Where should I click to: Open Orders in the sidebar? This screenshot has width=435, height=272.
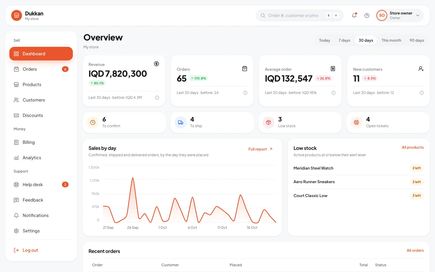coord(41,69)
